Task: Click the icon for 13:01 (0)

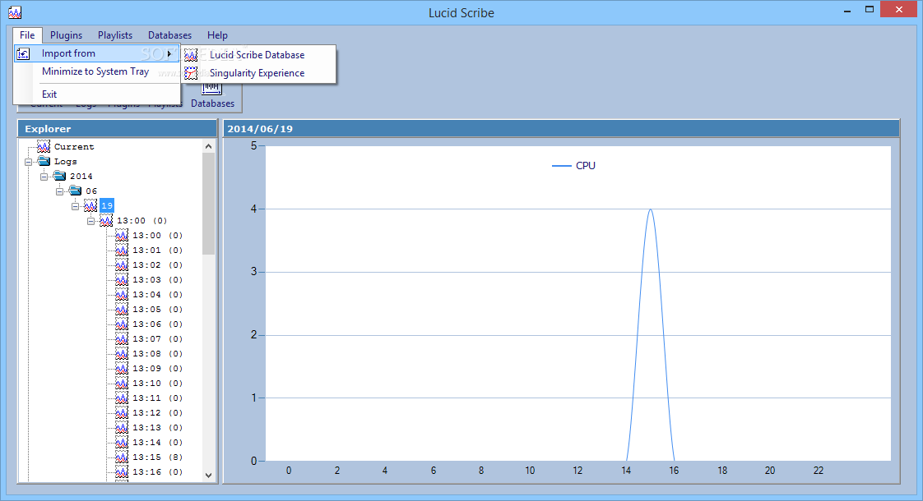Action: point(122,250)
